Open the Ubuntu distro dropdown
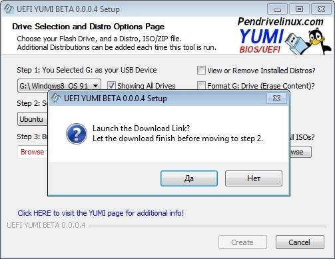The height and width of the screenshot is (259, 335). 33,119
